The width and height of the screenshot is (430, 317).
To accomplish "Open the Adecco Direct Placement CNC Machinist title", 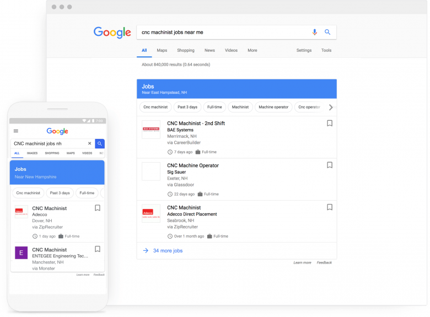I will 184,208.
